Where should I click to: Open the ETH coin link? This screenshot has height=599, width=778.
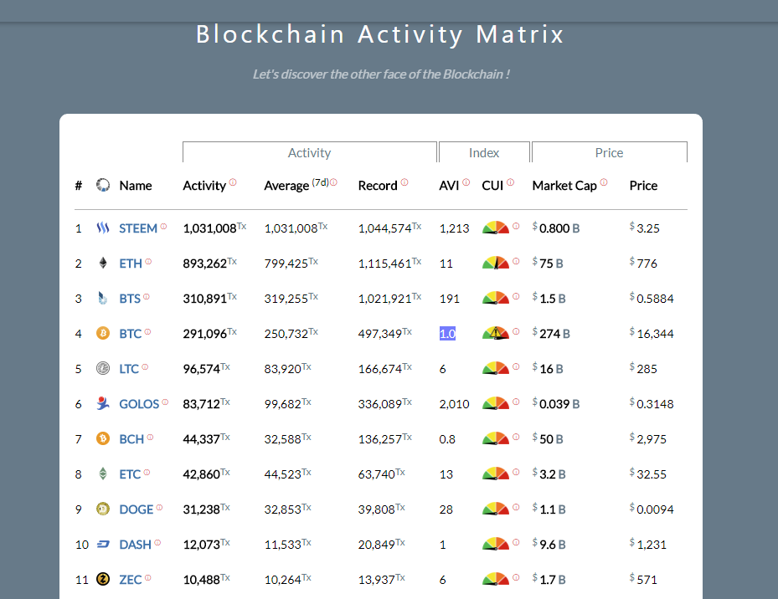131,264
